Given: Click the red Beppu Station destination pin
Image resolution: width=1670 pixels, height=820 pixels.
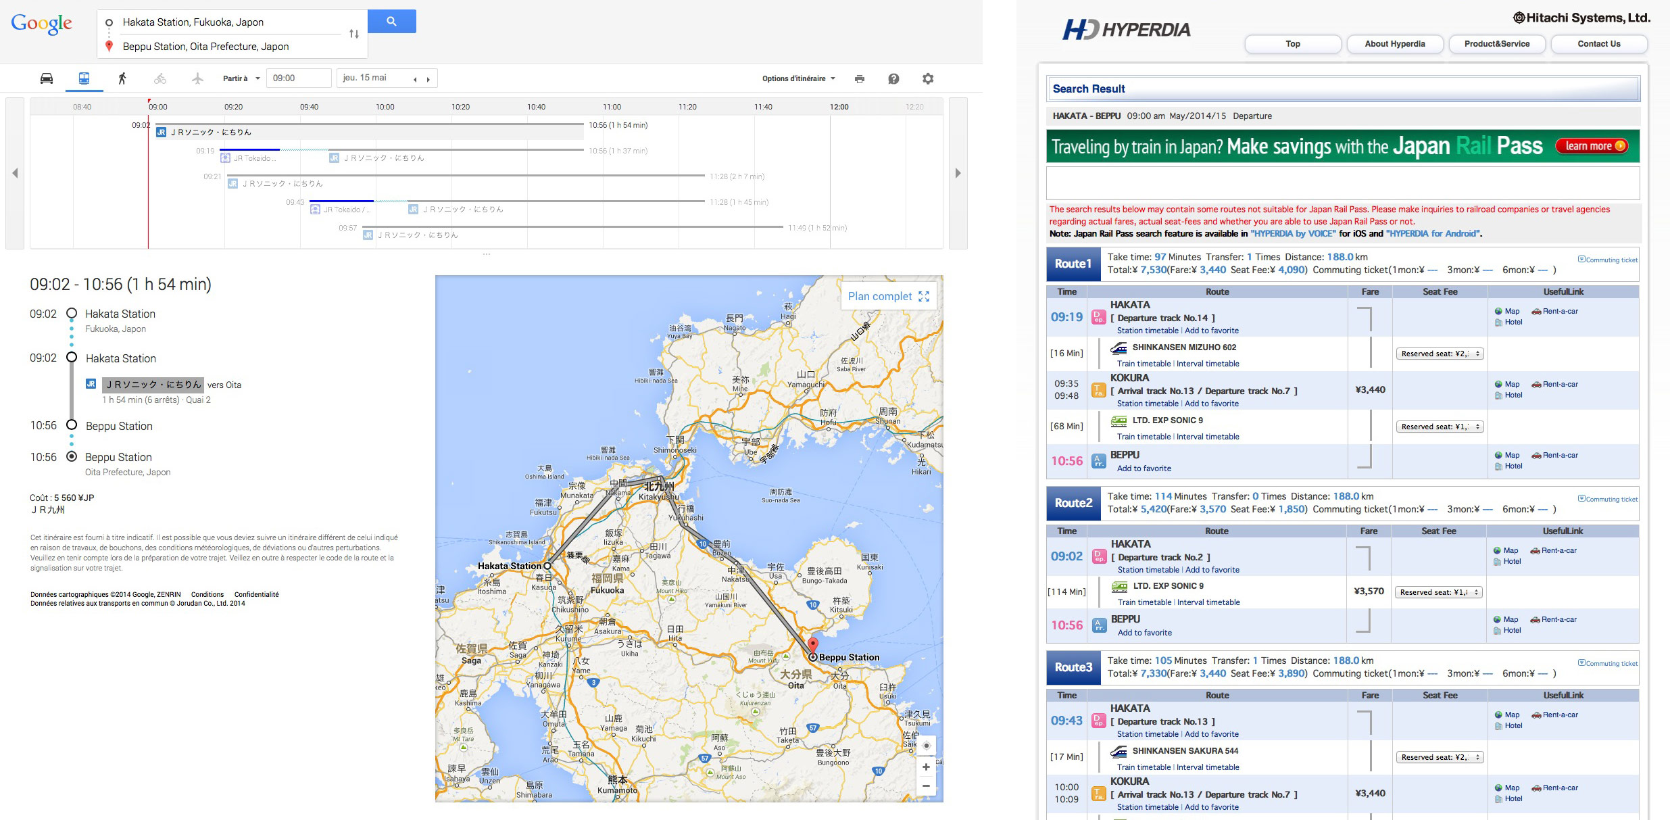Looking at the screenshot, I should 813,646.
